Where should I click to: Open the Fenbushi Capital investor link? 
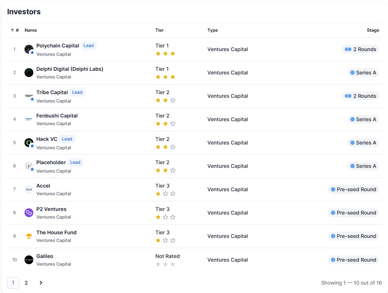[57, 116]
